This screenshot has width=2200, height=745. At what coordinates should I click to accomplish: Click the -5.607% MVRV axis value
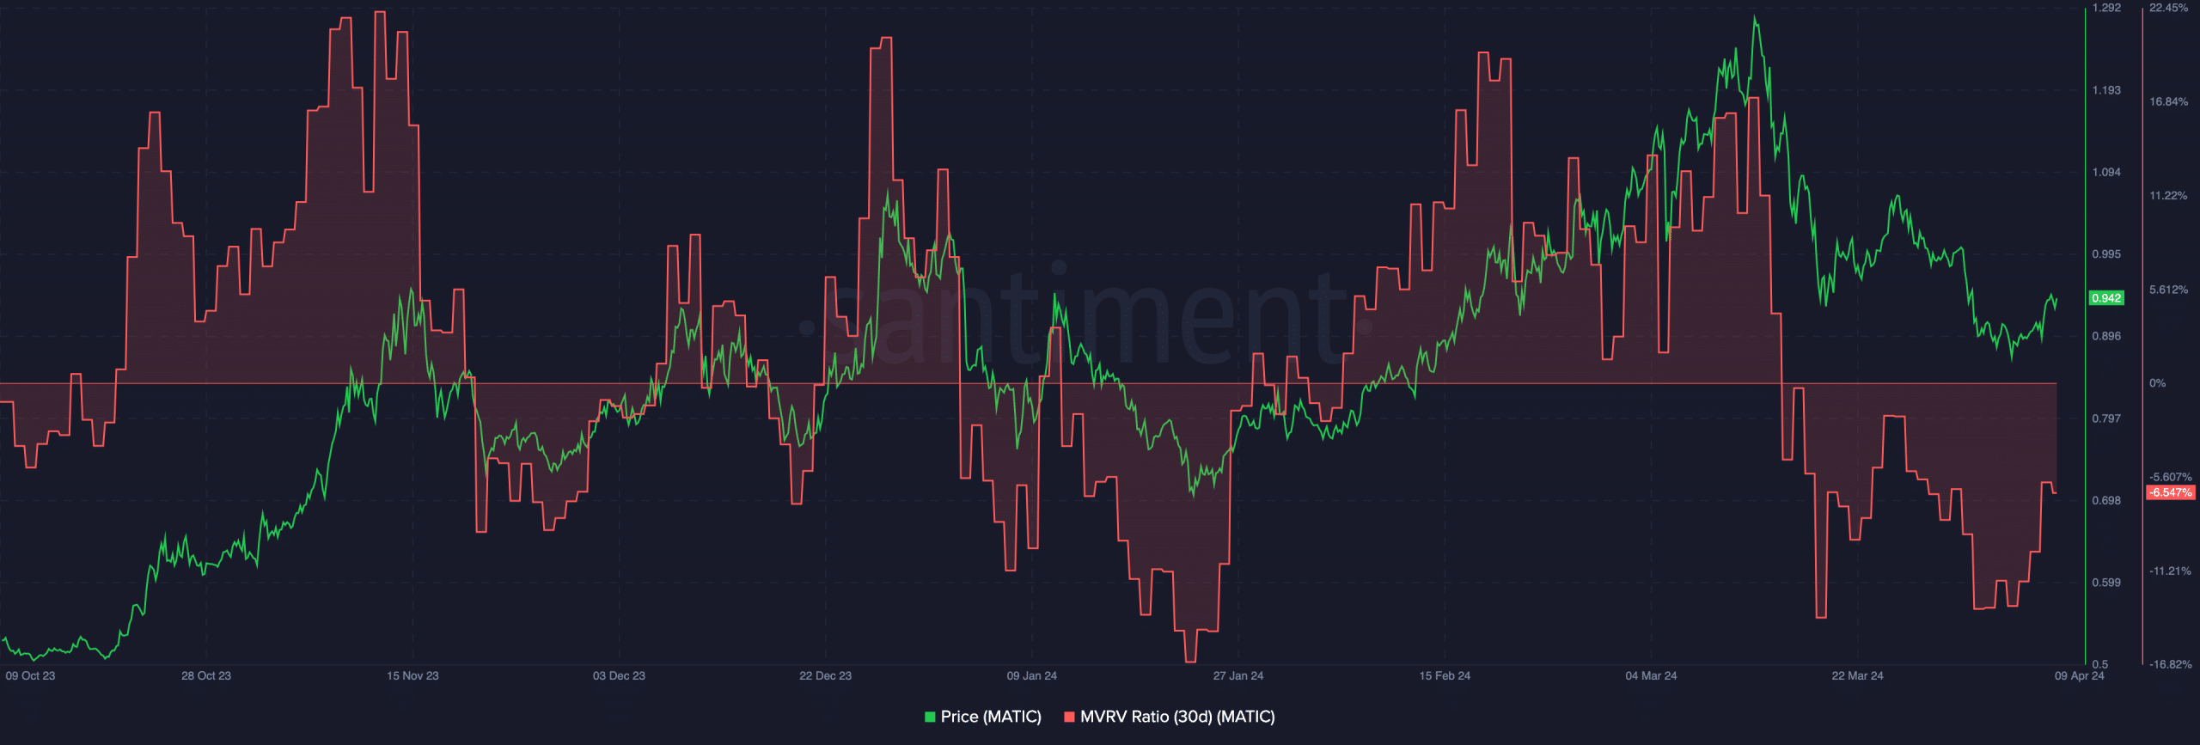[2171, 477]
